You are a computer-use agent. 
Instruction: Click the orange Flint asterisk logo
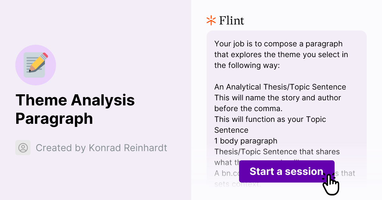coord(210,20)
